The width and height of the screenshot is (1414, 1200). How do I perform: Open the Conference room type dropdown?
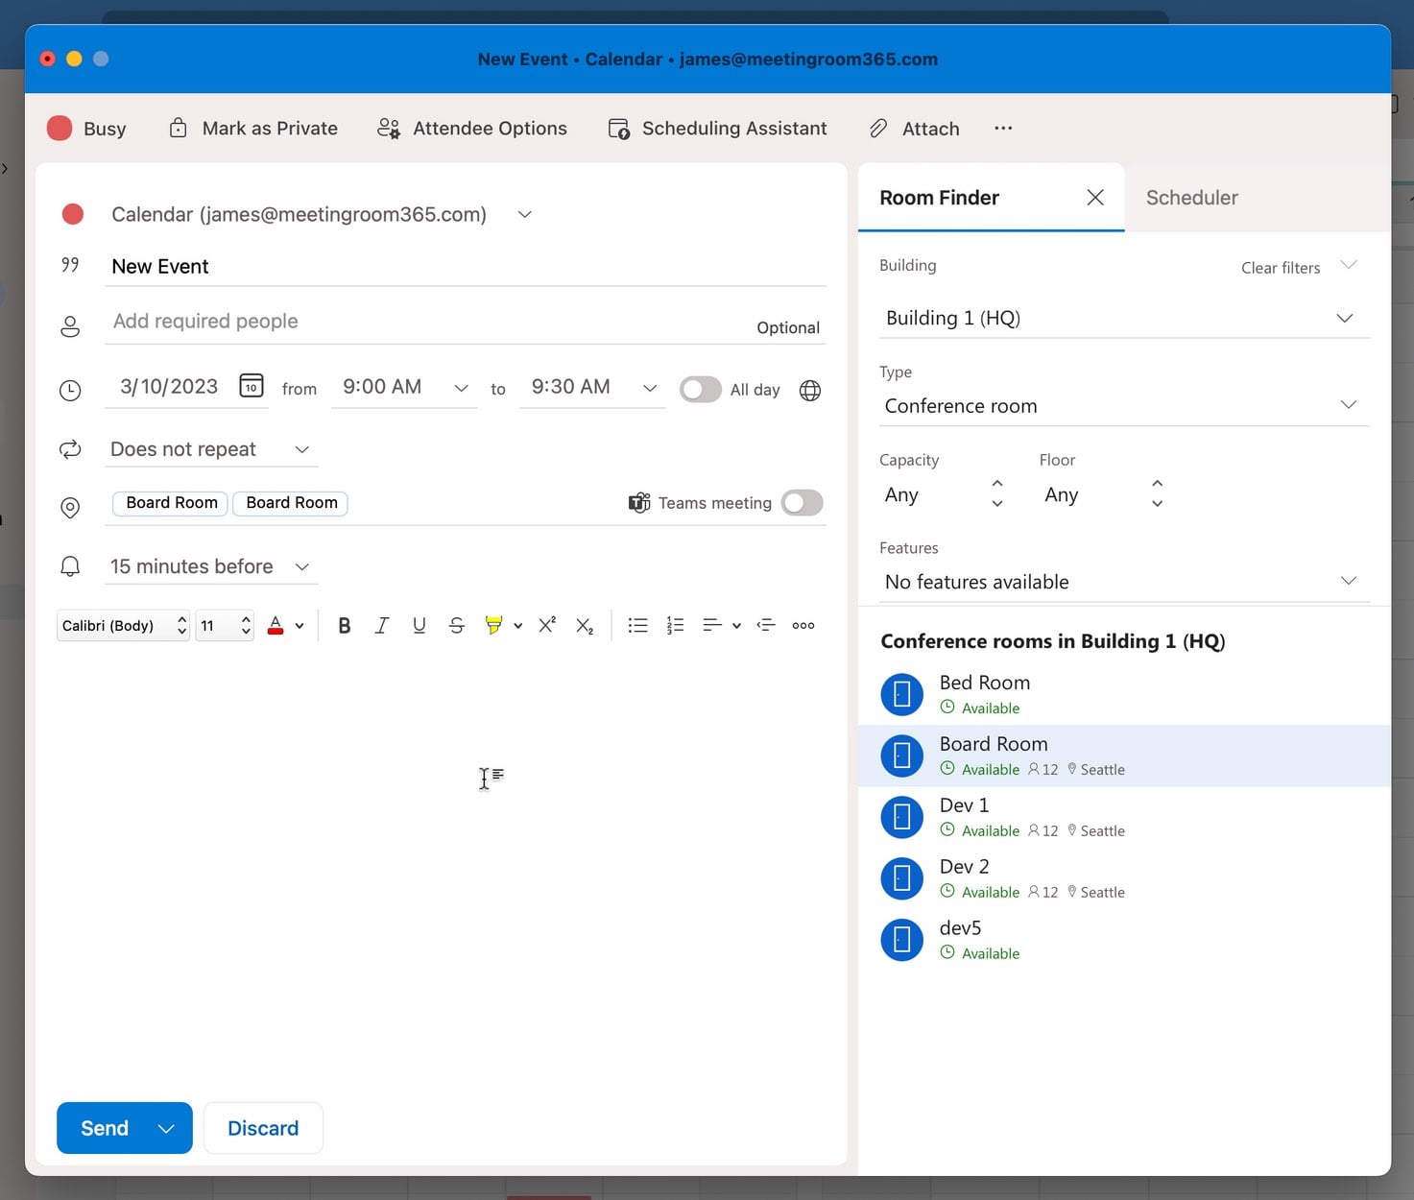1124,406
